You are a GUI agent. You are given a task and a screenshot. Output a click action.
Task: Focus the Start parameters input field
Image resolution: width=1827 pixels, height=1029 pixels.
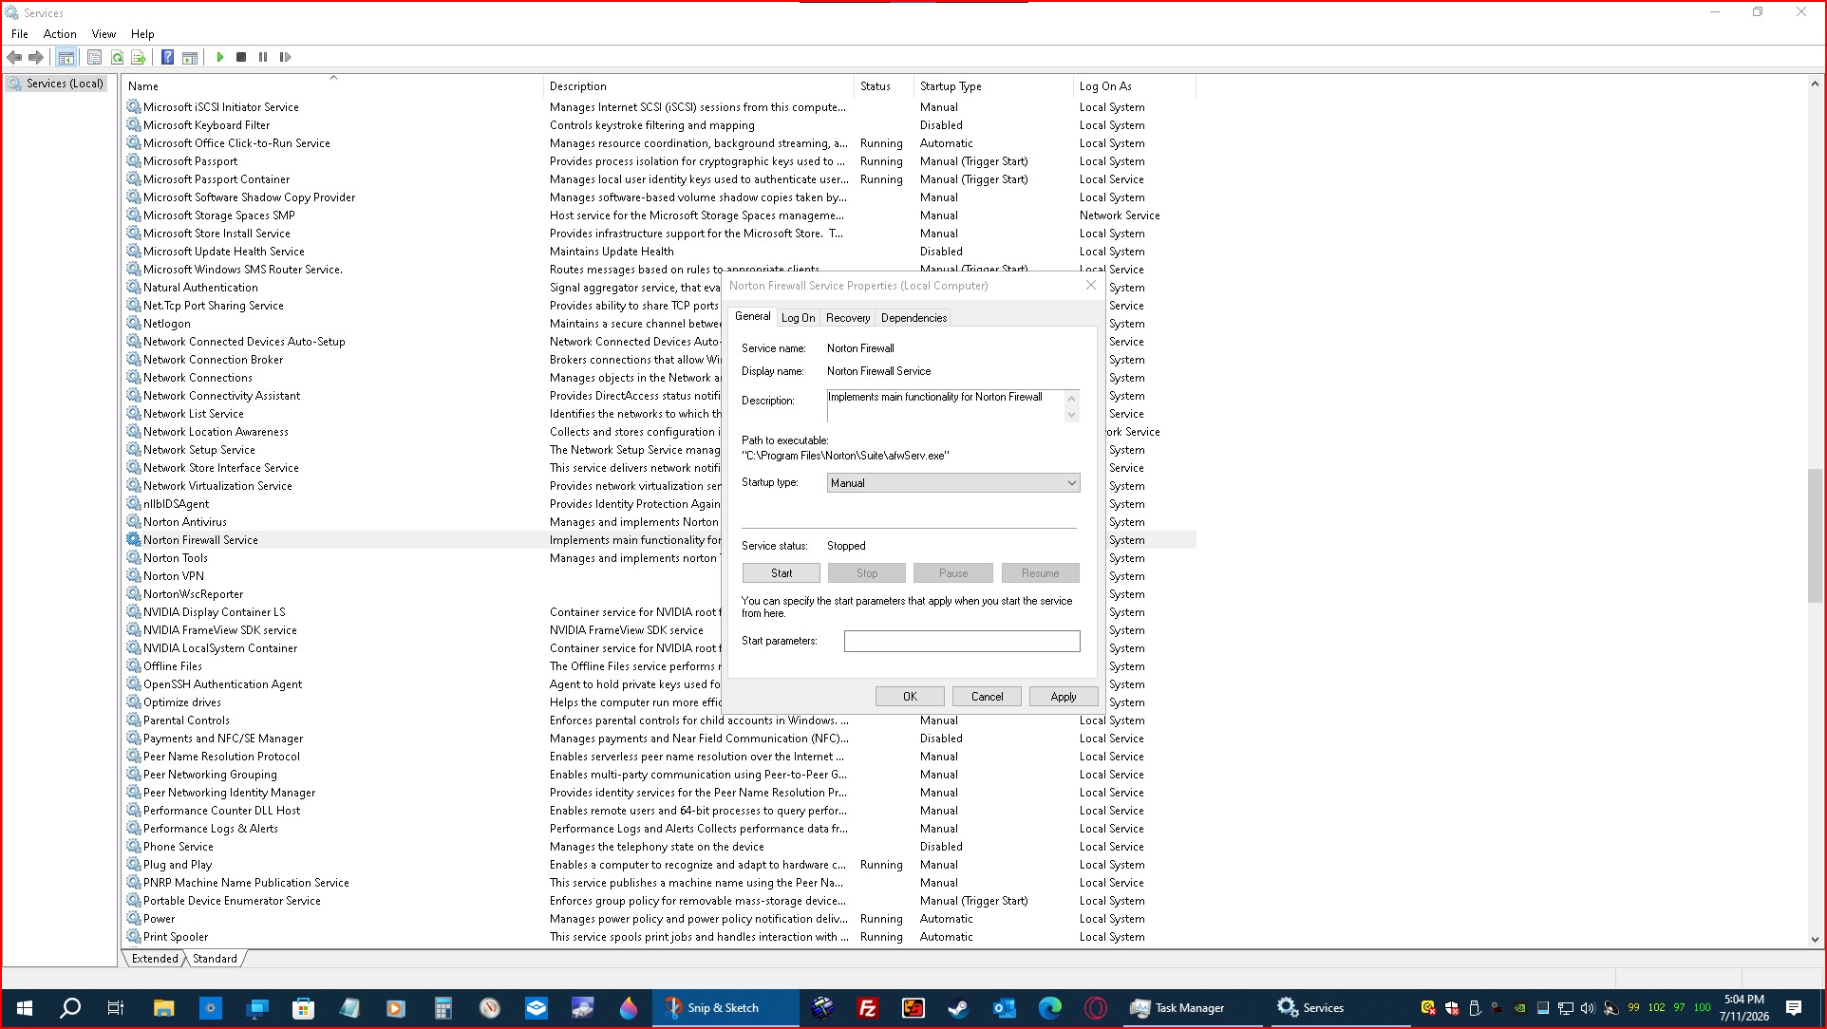[x=962, y=642]
